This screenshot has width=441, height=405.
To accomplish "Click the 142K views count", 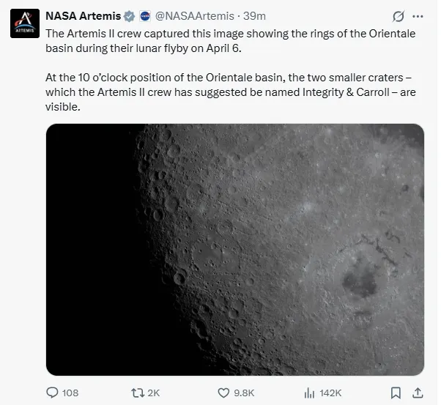I will click(x=331, y=393).
